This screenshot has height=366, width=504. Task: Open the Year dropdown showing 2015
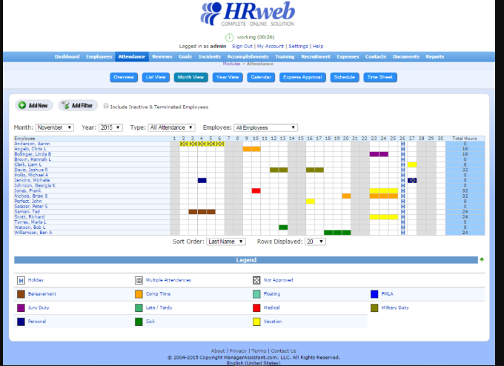tap(110, 127)
